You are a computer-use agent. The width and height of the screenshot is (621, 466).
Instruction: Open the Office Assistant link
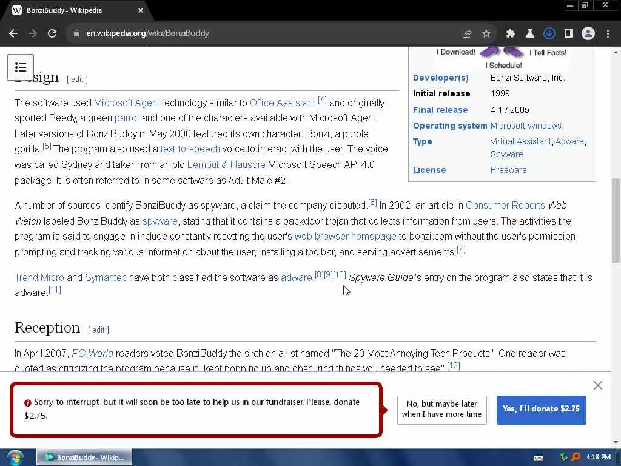pos(283,103)
